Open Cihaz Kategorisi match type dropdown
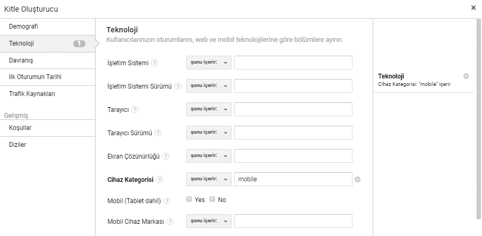The height and width of the screenshot is (236, 482). point(209,180)
